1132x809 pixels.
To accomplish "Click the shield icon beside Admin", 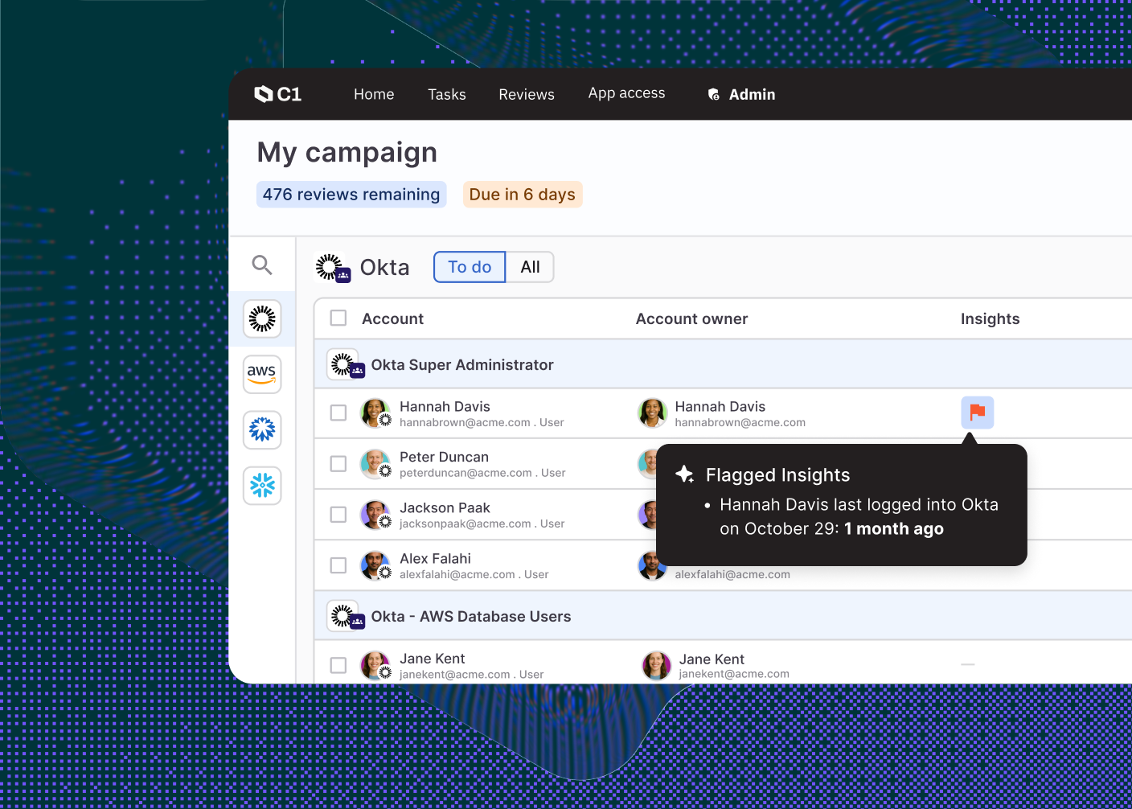I will (713, 95).
